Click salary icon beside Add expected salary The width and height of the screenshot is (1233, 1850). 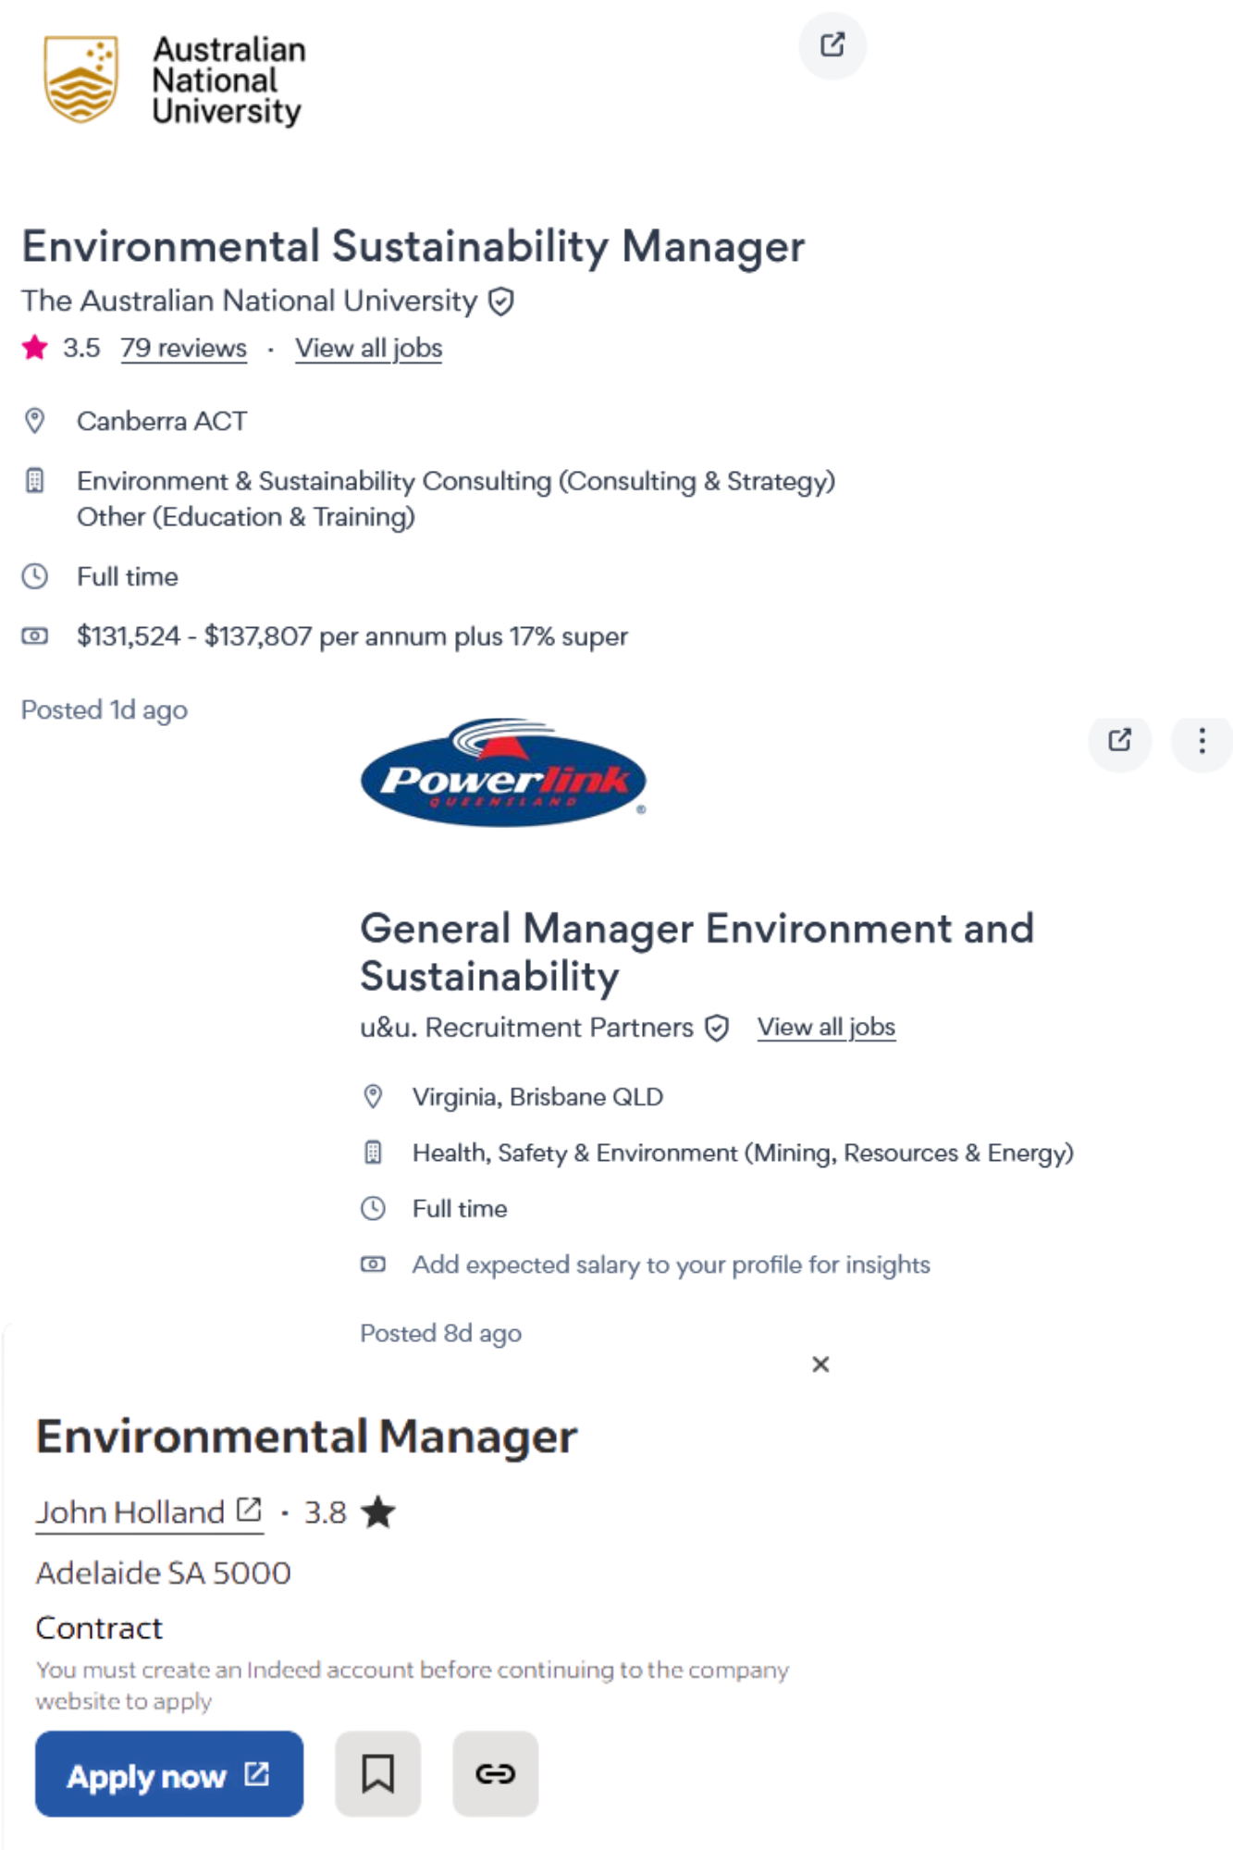pos(373,1264)
